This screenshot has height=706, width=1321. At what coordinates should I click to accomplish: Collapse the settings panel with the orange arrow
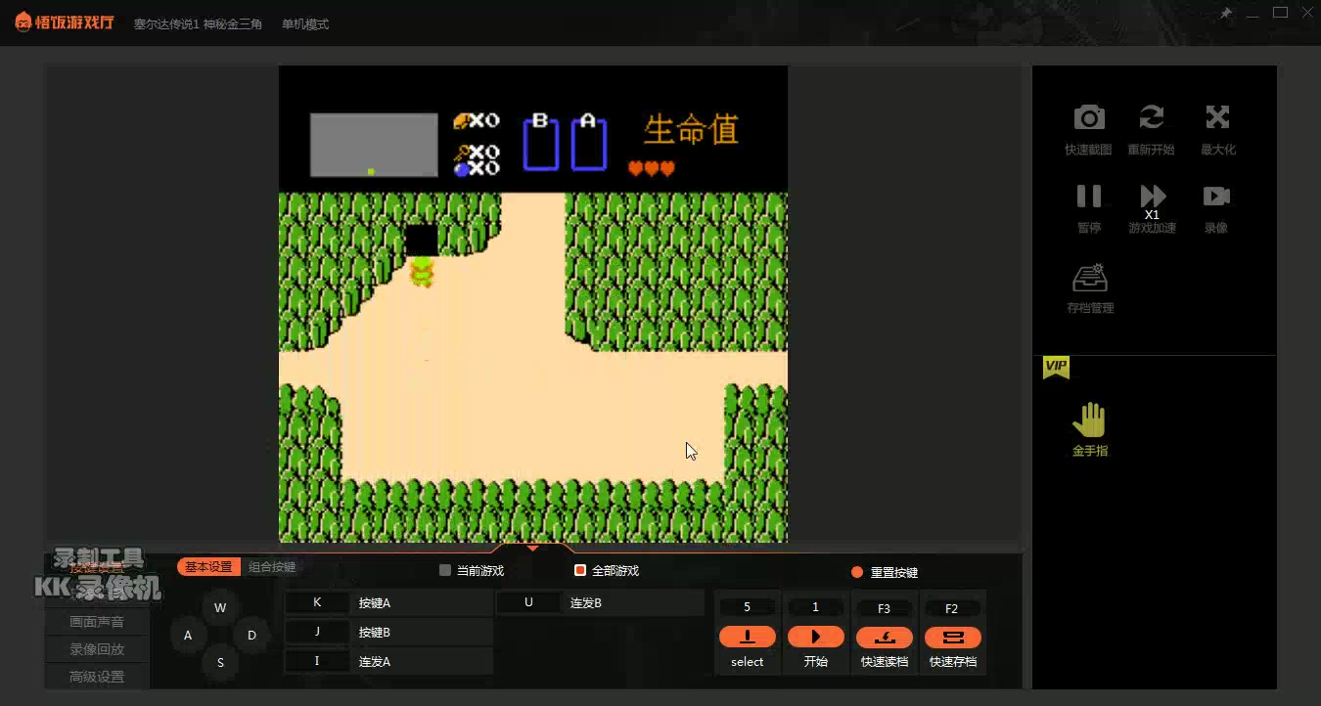point(532,548)
